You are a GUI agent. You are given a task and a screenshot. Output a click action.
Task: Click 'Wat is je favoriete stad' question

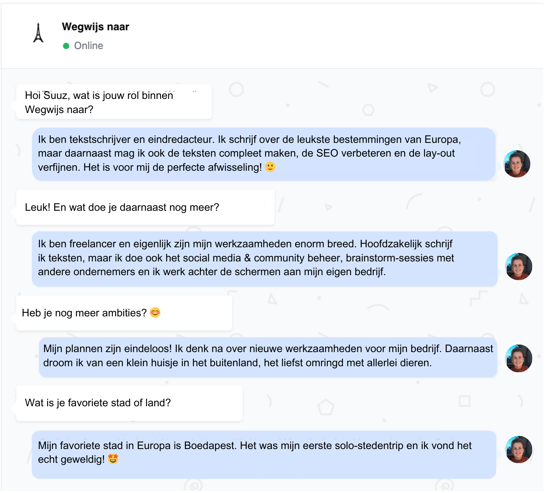coord(129,403)
